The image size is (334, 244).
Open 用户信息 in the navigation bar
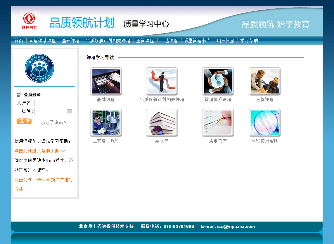pos(225,41)
